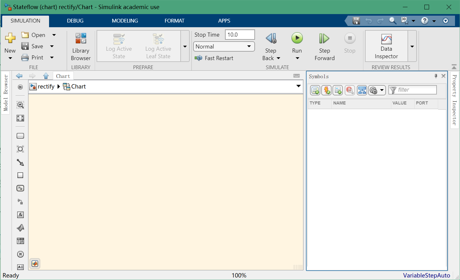This screenshot has width=460, height=280.
Task: Create message in Symbols pane
Action: (338, 90)
